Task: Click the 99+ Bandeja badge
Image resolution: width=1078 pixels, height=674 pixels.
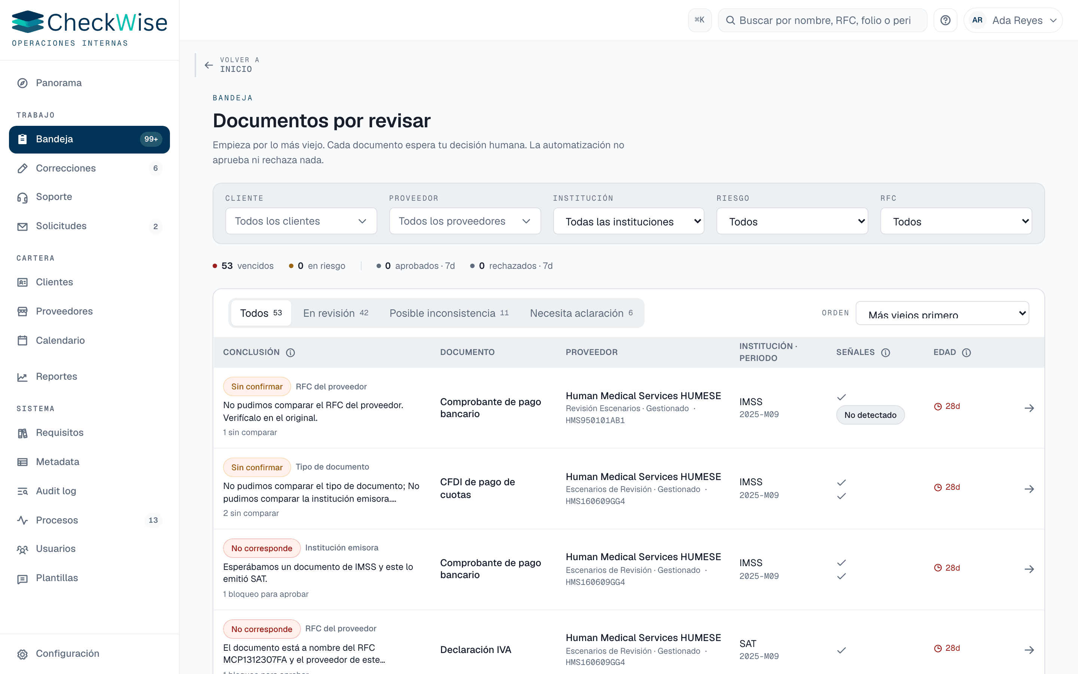Action: click(151, 139)
